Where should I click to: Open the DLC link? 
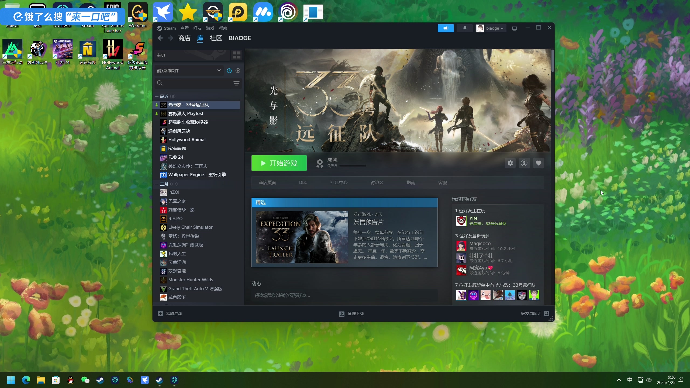tap(303, 183)
